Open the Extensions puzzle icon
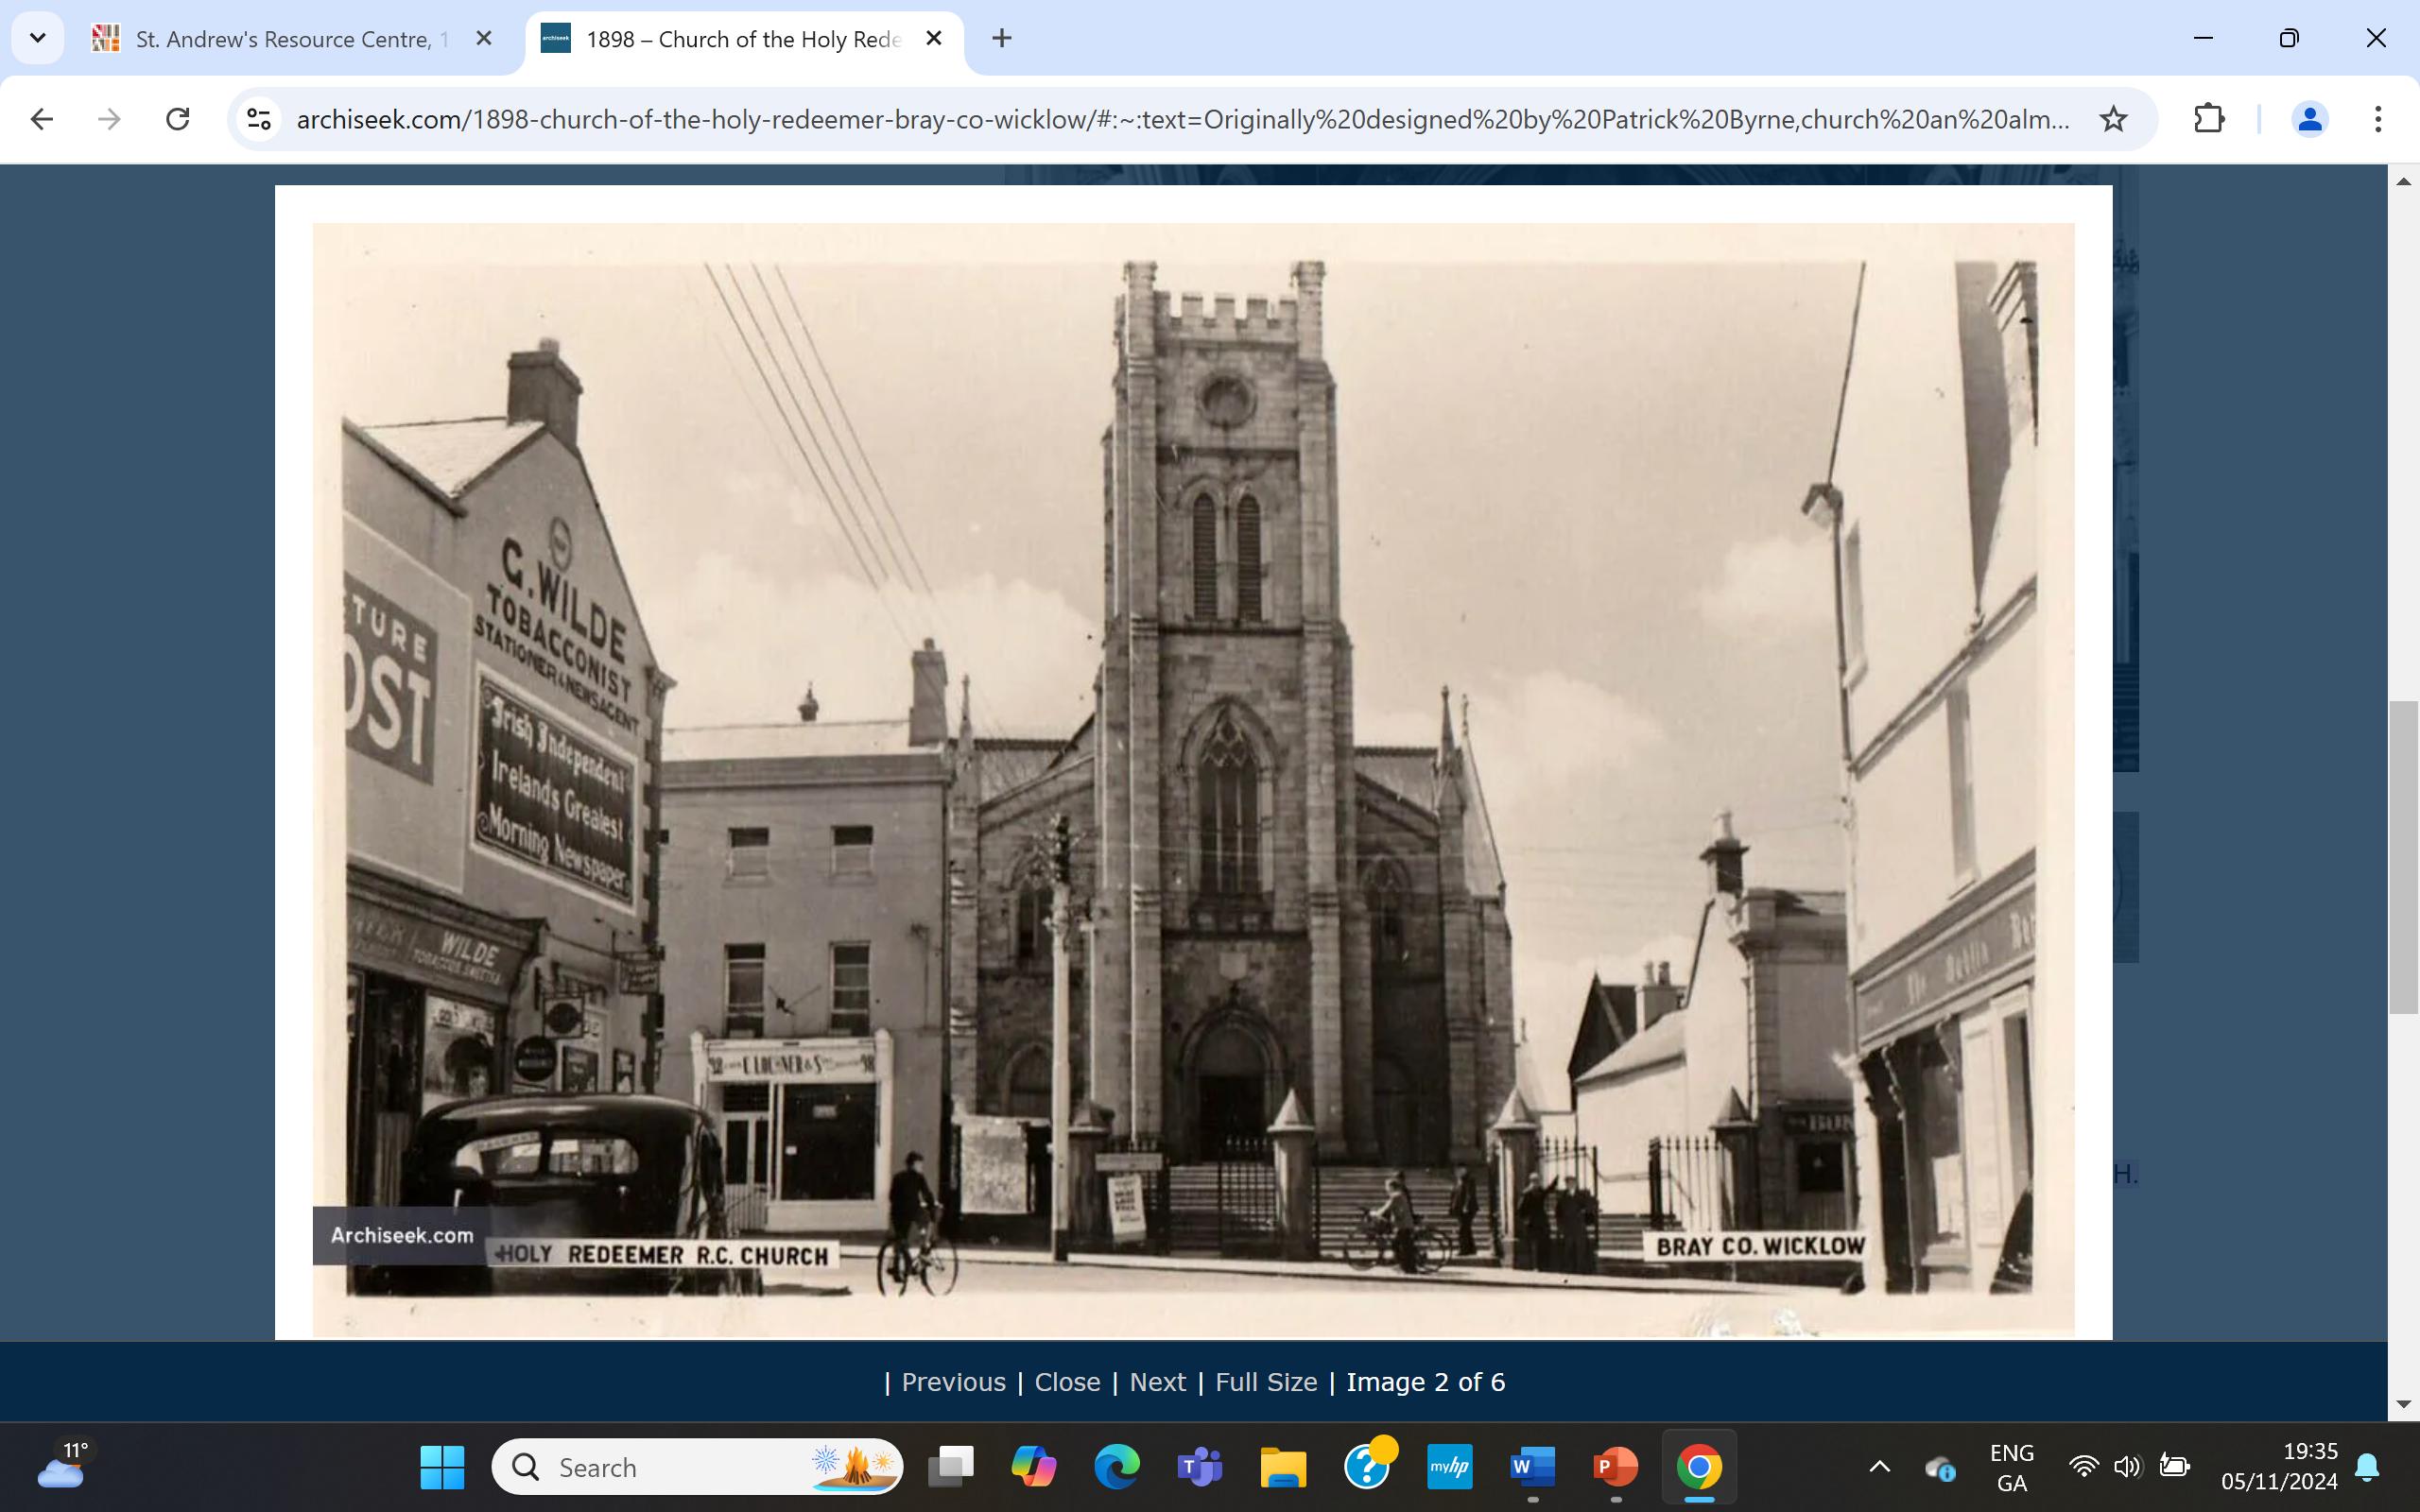 coord(2208,119)
